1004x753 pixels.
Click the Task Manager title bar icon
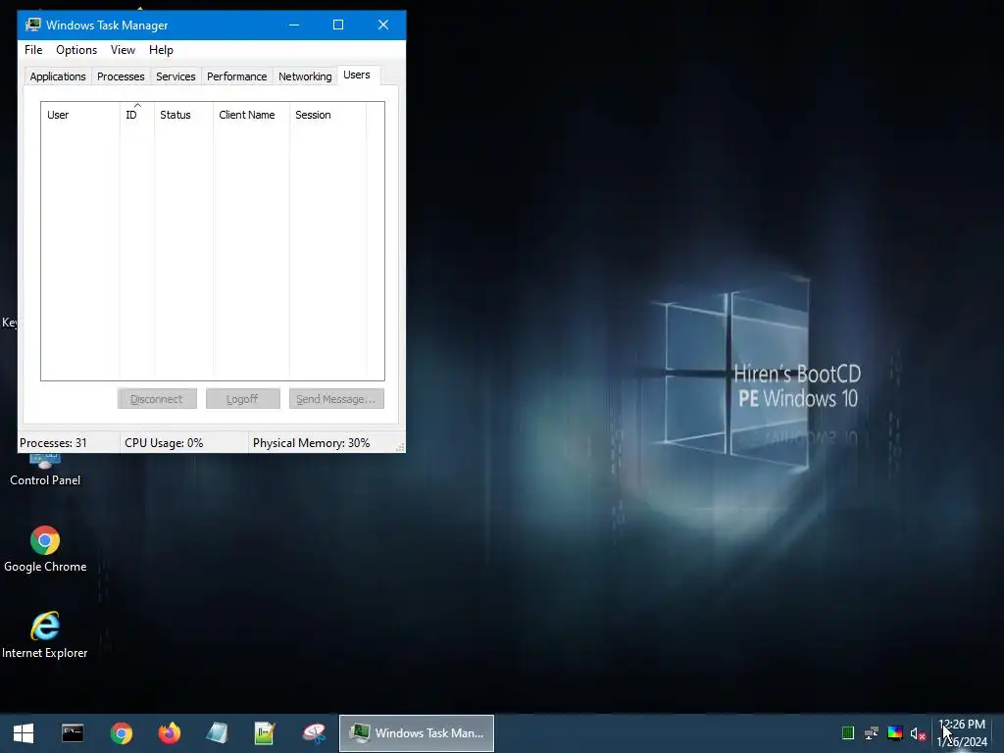point(32,25)
